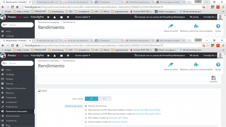
Task: Open Módulos y Servicios recomendados puzzle icon
Action: point(196,64)
